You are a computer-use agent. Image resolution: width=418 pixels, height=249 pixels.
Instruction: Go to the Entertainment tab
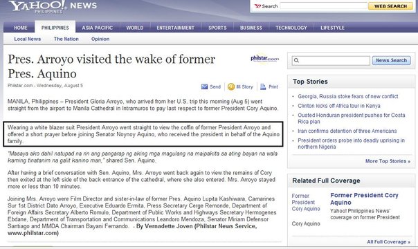coord(175,28)
